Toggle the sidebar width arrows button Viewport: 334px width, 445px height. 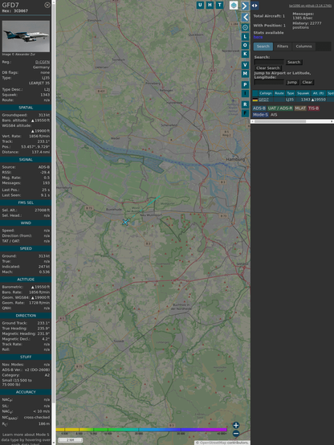pos(255,6)
